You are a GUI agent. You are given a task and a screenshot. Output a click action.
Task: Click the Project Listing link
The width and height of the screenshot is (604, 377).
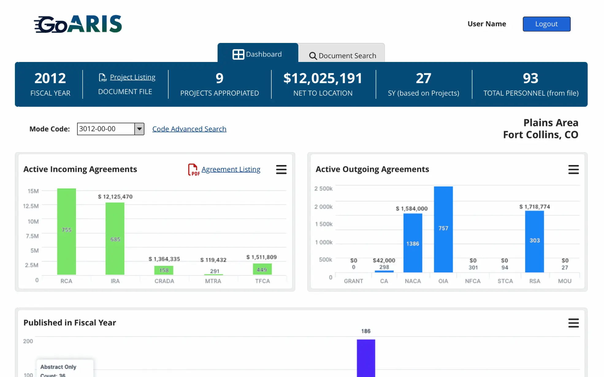pos(132,77)
